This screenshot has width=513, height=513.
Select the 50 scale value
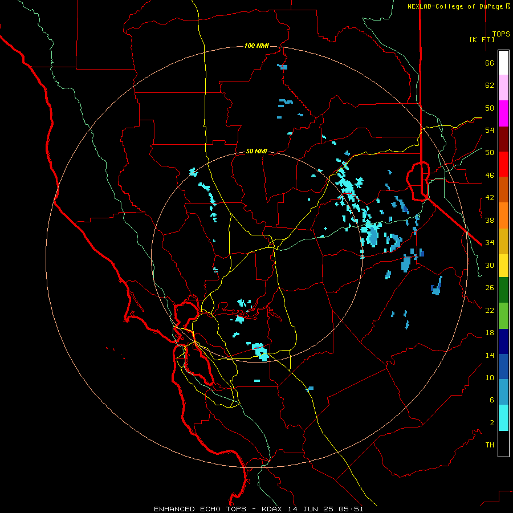point(490,153)
